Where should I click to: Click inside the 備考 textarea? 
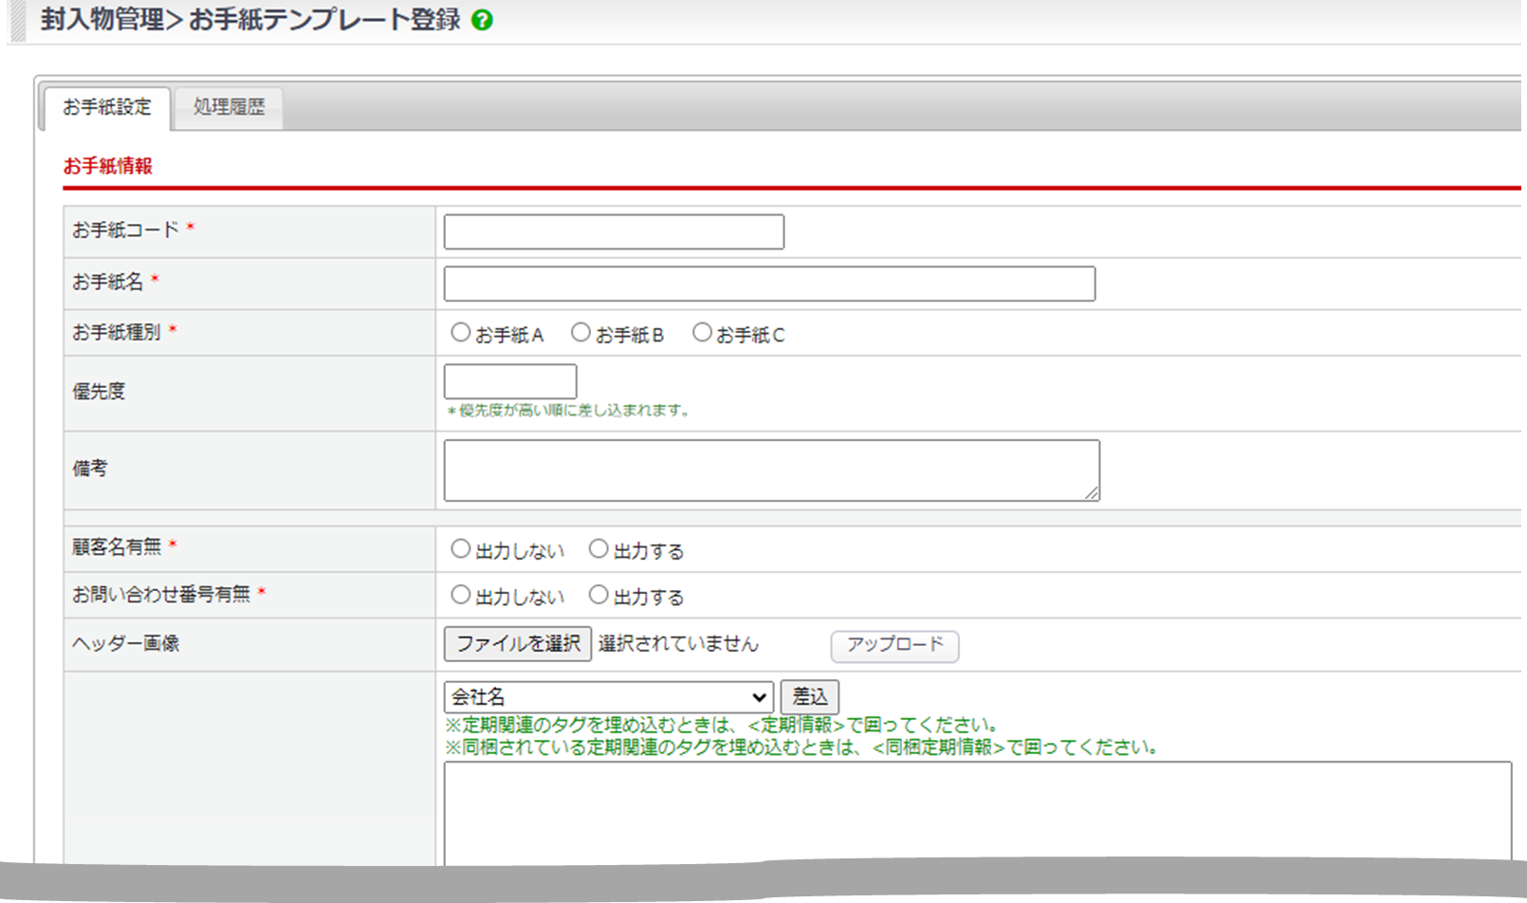tap(771, 470)
